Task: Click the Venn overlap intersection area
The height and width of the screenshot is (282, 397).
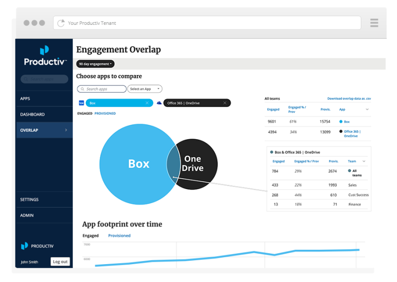Action: coord(173,163)
